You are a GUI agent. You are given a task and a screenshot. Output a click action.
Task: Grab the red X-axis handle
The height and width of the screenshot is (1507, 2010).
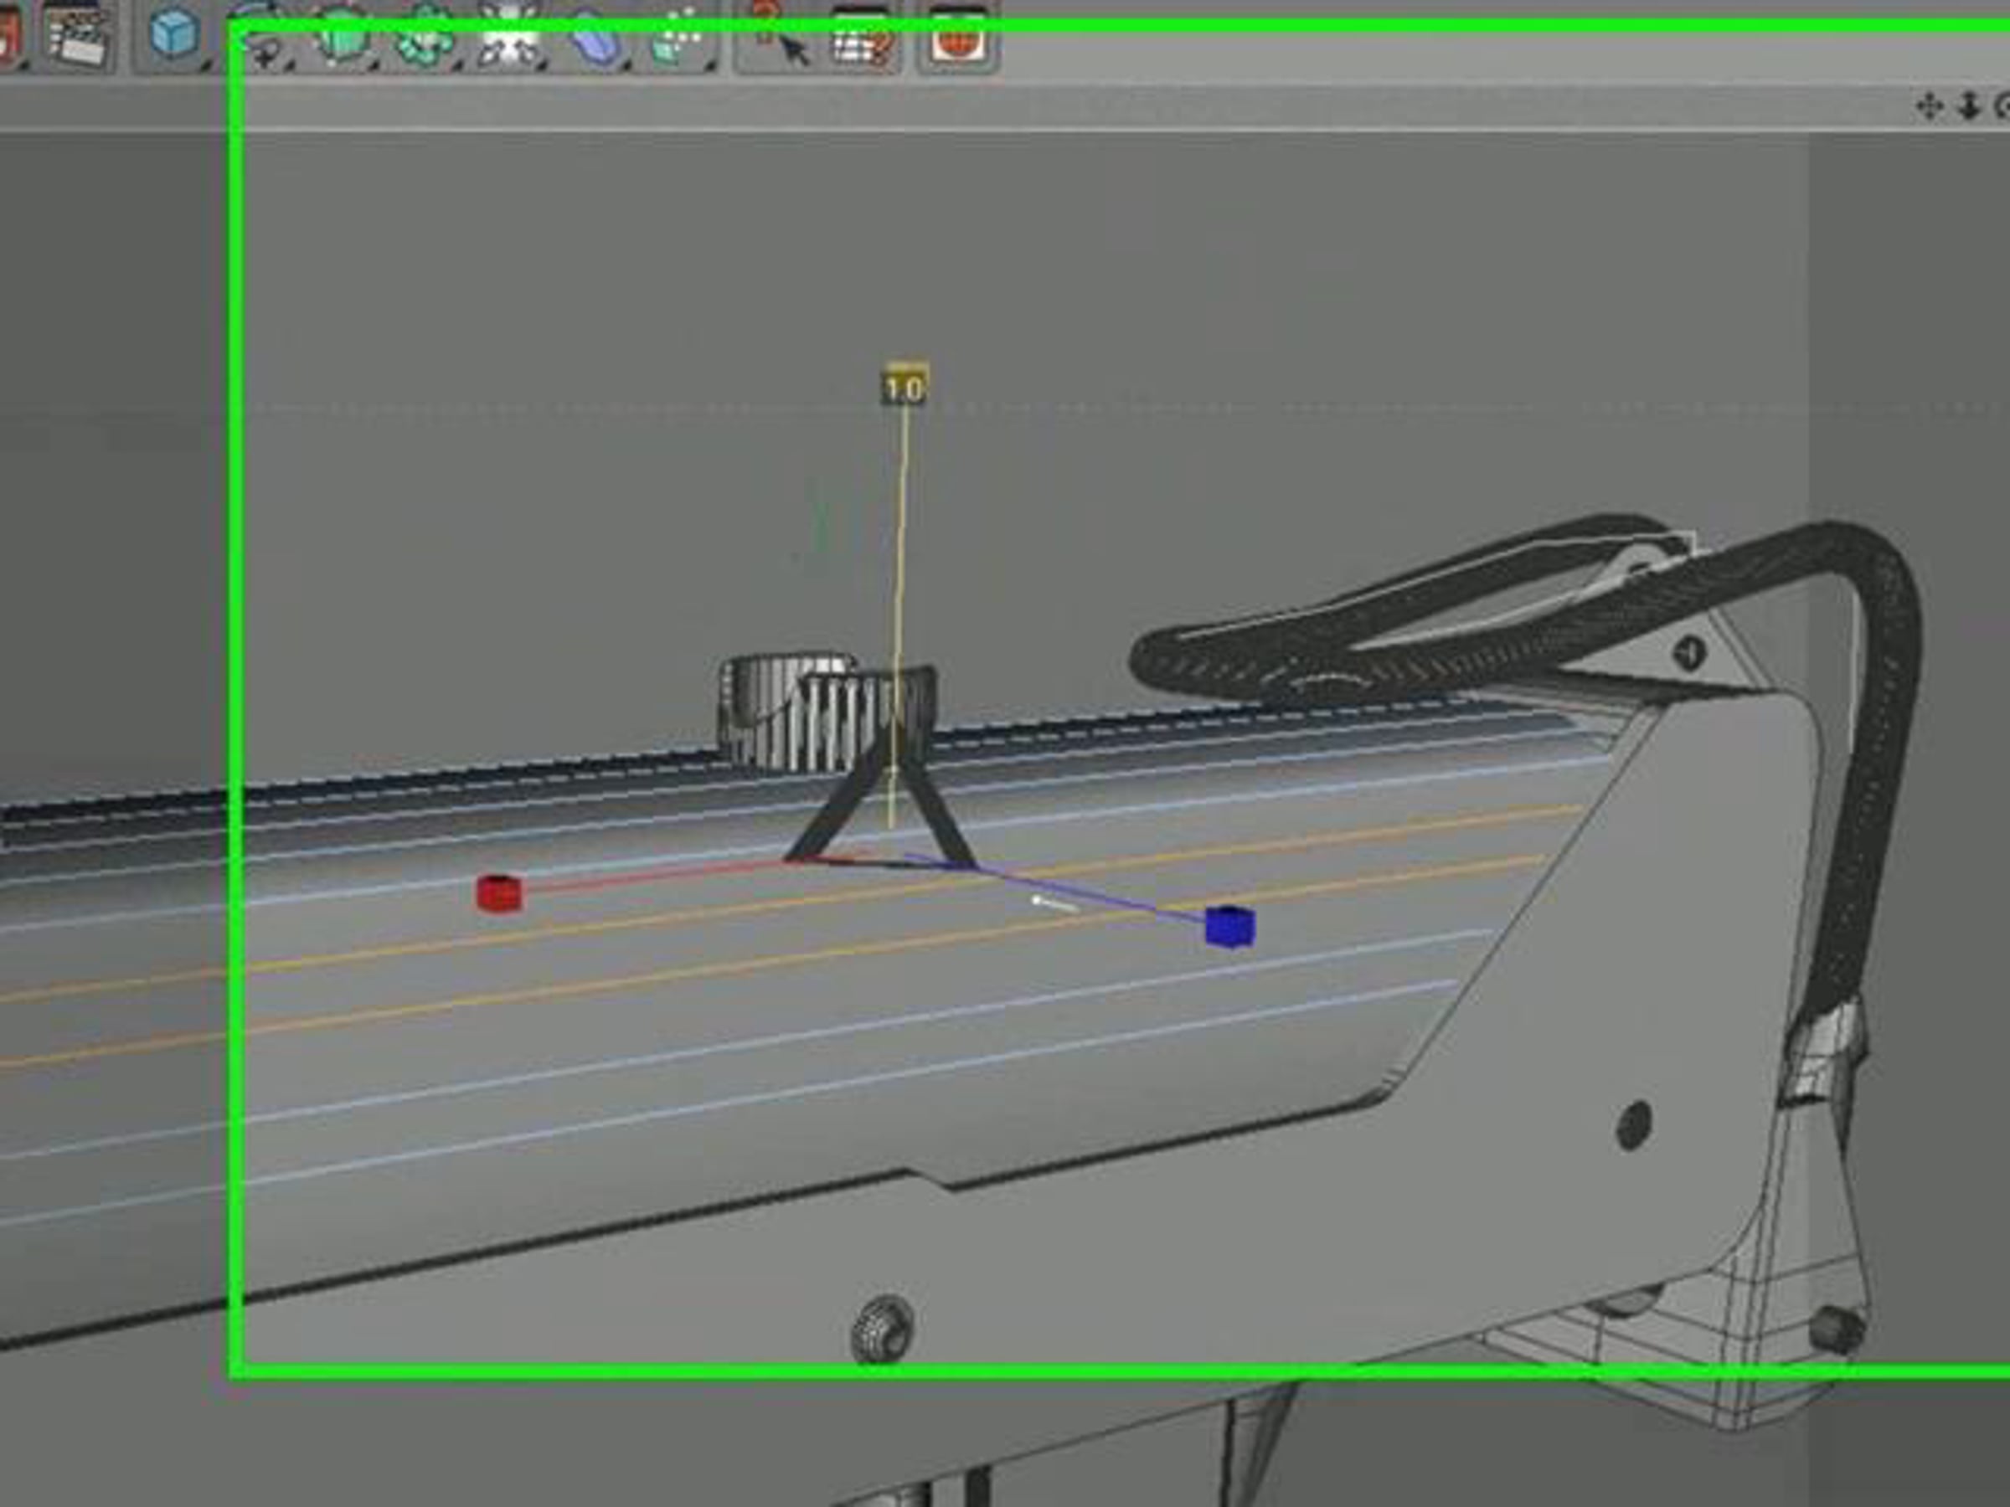499,892
